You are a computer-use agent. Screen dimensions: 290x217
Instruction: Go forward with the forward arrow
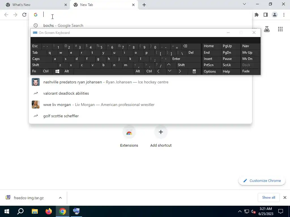pyautogui.click(x=15, y=15)
